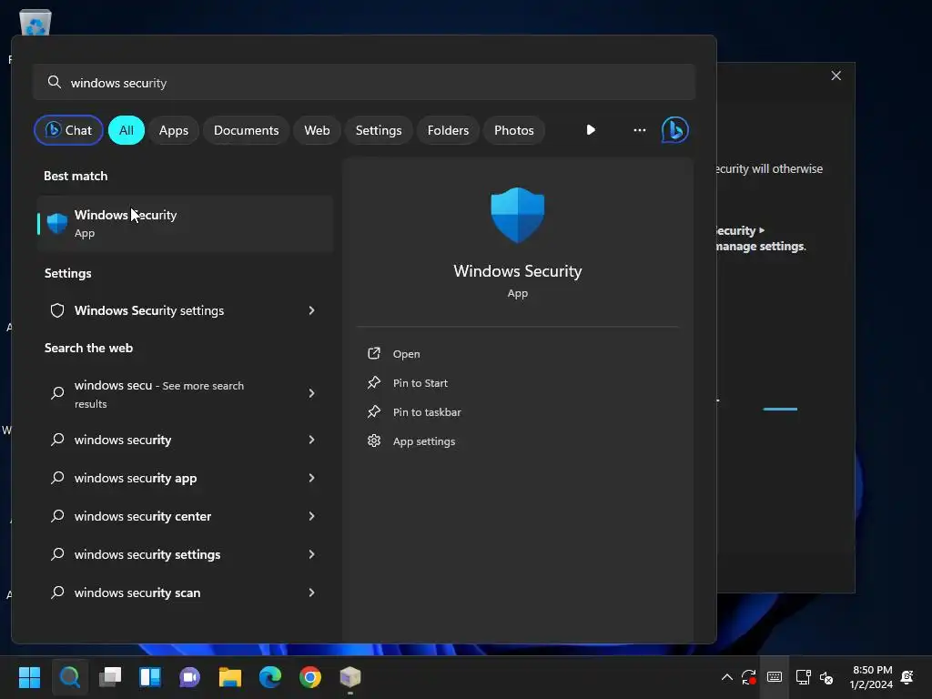Viewport: 932px width, 699px height.
Task: Click the pin icon next to Pin to taskbar
Action: (374, 411)
